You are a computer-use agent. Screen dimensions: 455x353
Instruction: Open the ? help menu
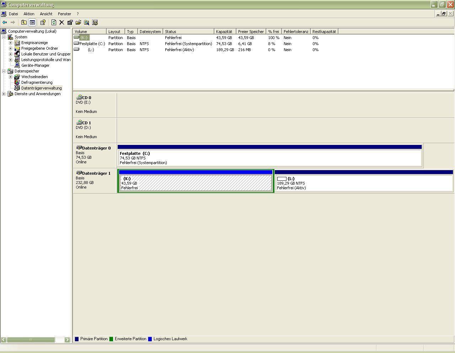[x=77, y=14]
